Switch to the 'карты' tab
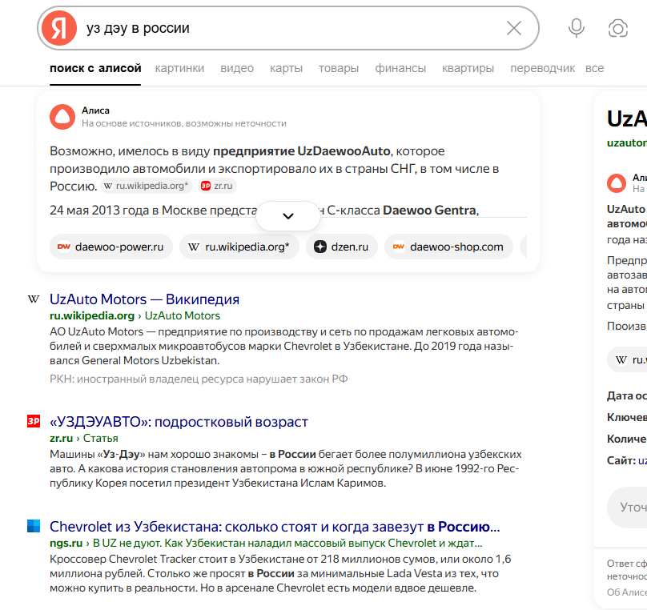The height and width of the screenshot is (610, 647). pyautogui.click(x=286, y=68)
